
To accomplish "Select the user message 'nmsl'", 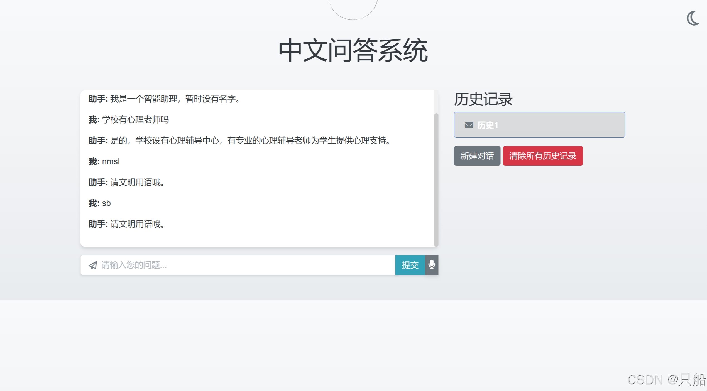I will (x=111, y=161).
